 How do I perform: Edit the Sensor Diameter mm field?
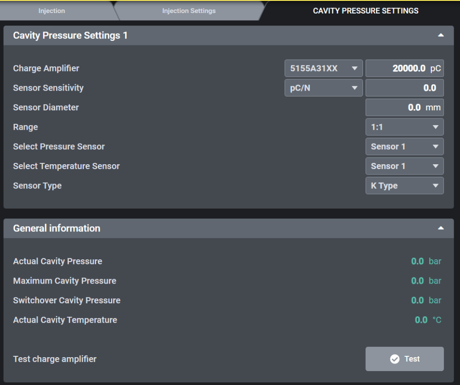[404, 108]
